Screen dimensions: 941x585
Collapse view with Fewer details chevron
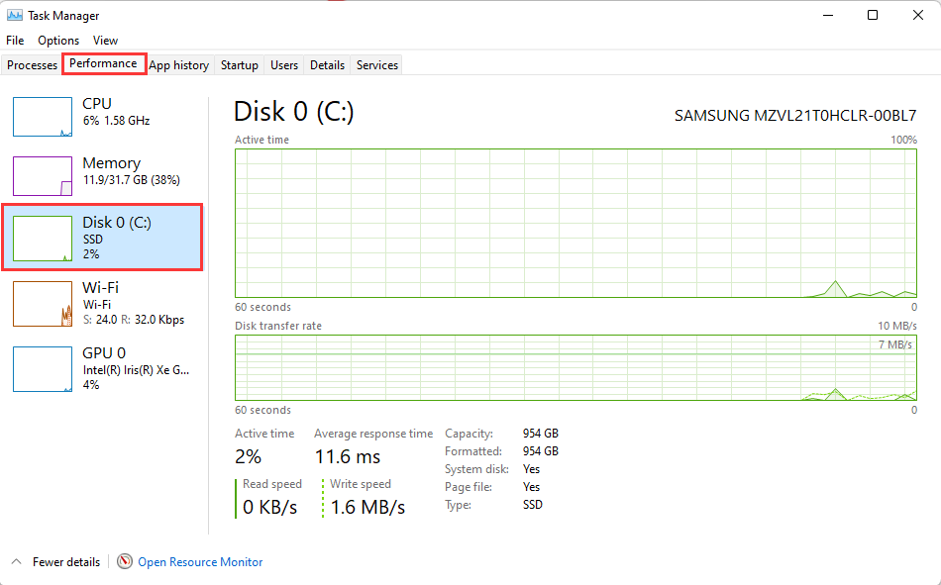(17, 562)
